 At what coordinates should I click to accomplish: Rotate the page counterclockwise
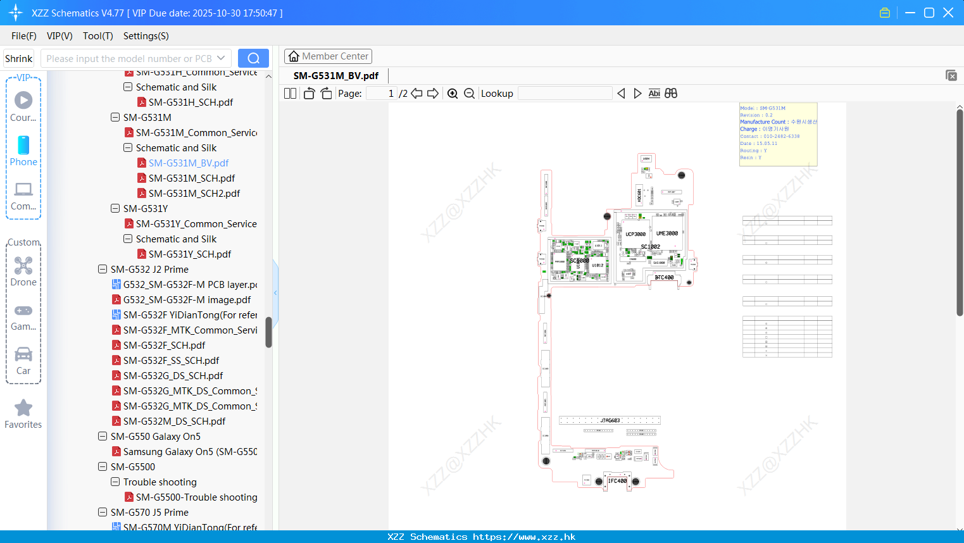tap(309, 94)
